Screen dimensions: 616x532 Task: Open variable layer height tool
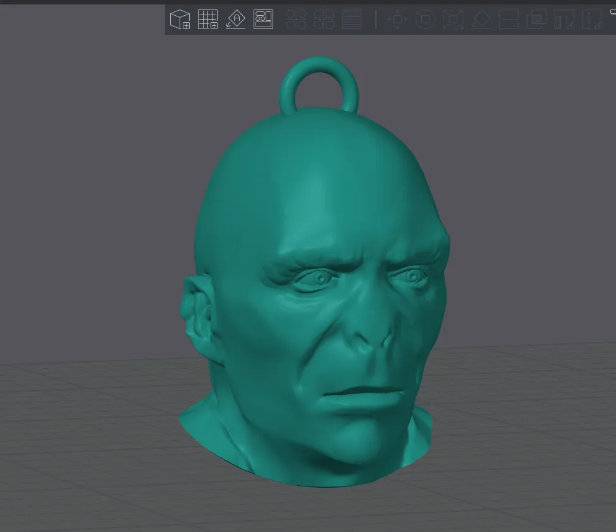[352, 19]
